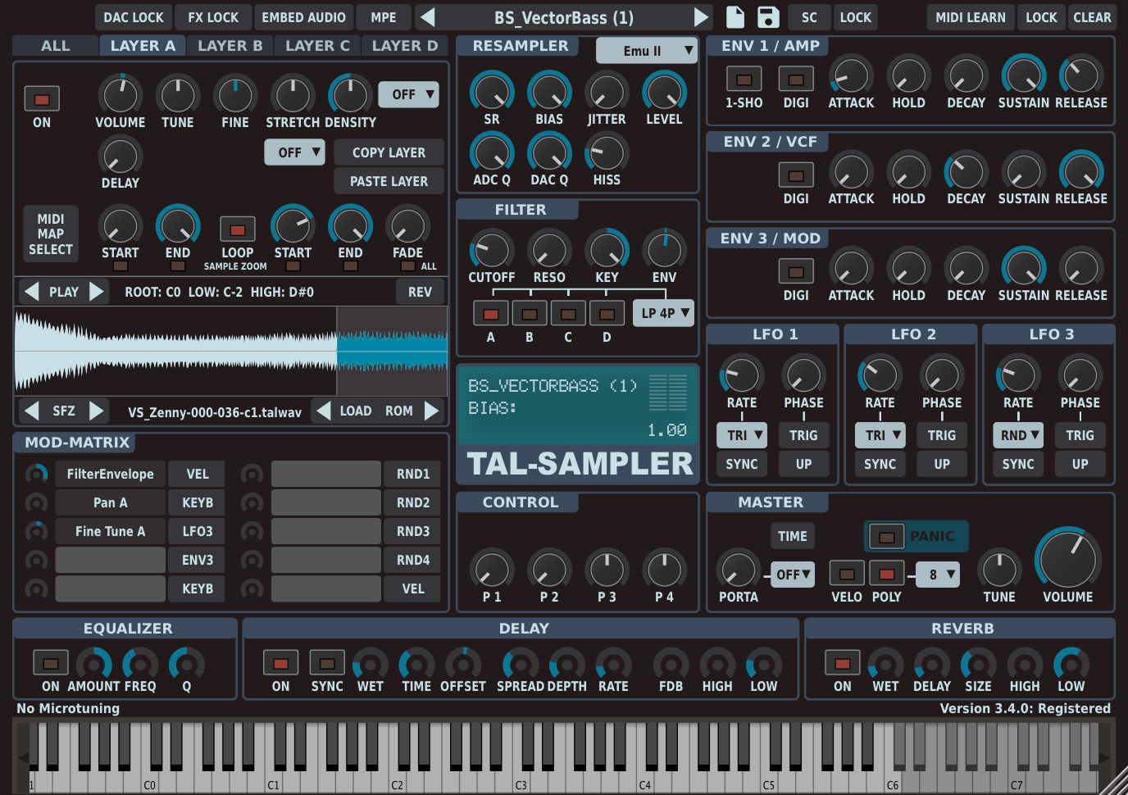Enable filter slot B
Screen dimensions: 1128x795
(x=530, y=312)
